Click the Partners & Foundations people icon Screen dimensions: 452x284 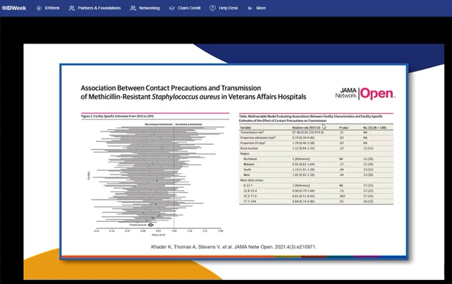[x=72, y=9]
